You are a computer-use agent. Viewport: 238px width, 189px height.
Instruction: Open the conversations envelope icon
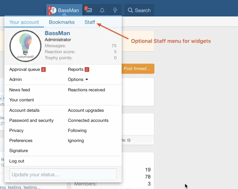point(89,10)
